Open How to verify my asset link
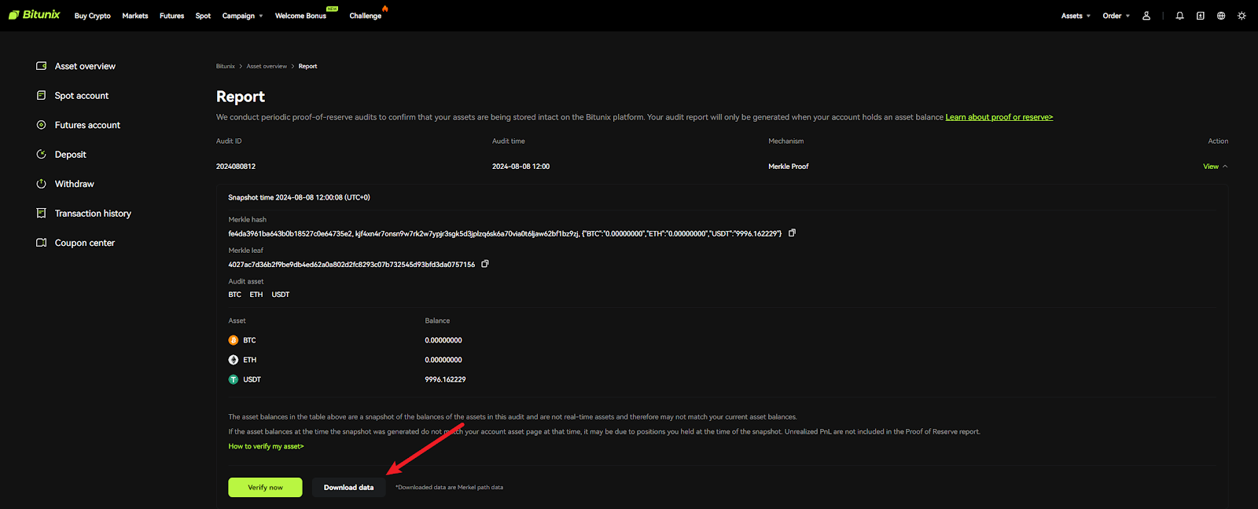This screenshot has height=509, width=1258. [266, 446]
